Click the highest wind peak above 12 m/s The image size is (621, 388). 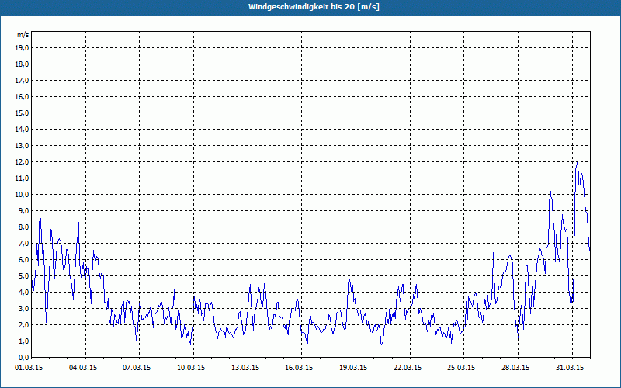[578, 158]
